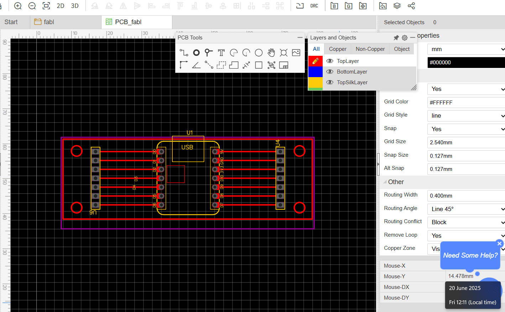Open Layers and Objects gear settings
The width and height of the screenshot is (505, 312).
pyautogui.click(x=405, y=38)
